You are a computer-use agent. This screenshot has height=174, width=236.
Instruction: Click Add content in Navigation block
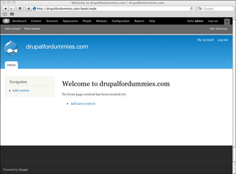21,90
